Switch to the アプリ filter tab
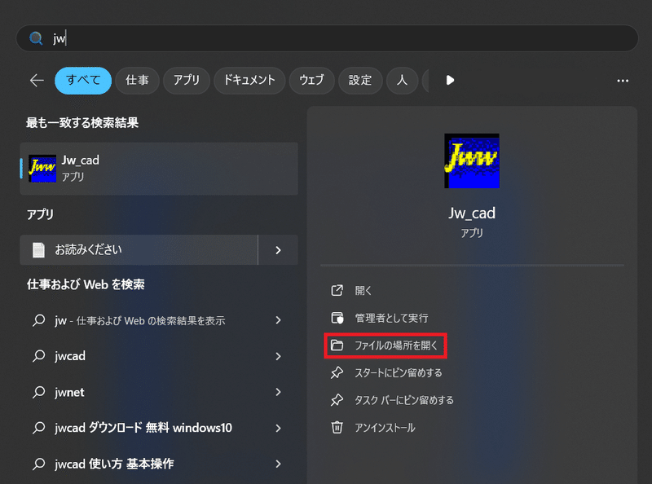This screenshot has height=484, width=652. (187, 80)
